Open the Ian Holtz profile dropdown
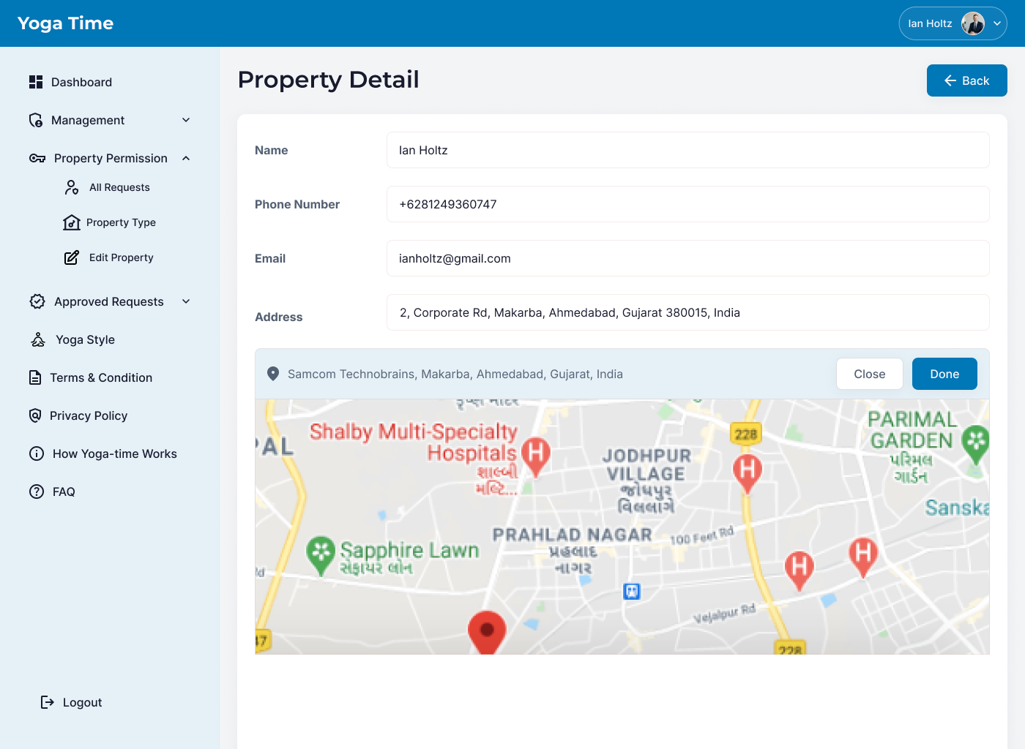Screen dimensions: 1025x749 953,23
